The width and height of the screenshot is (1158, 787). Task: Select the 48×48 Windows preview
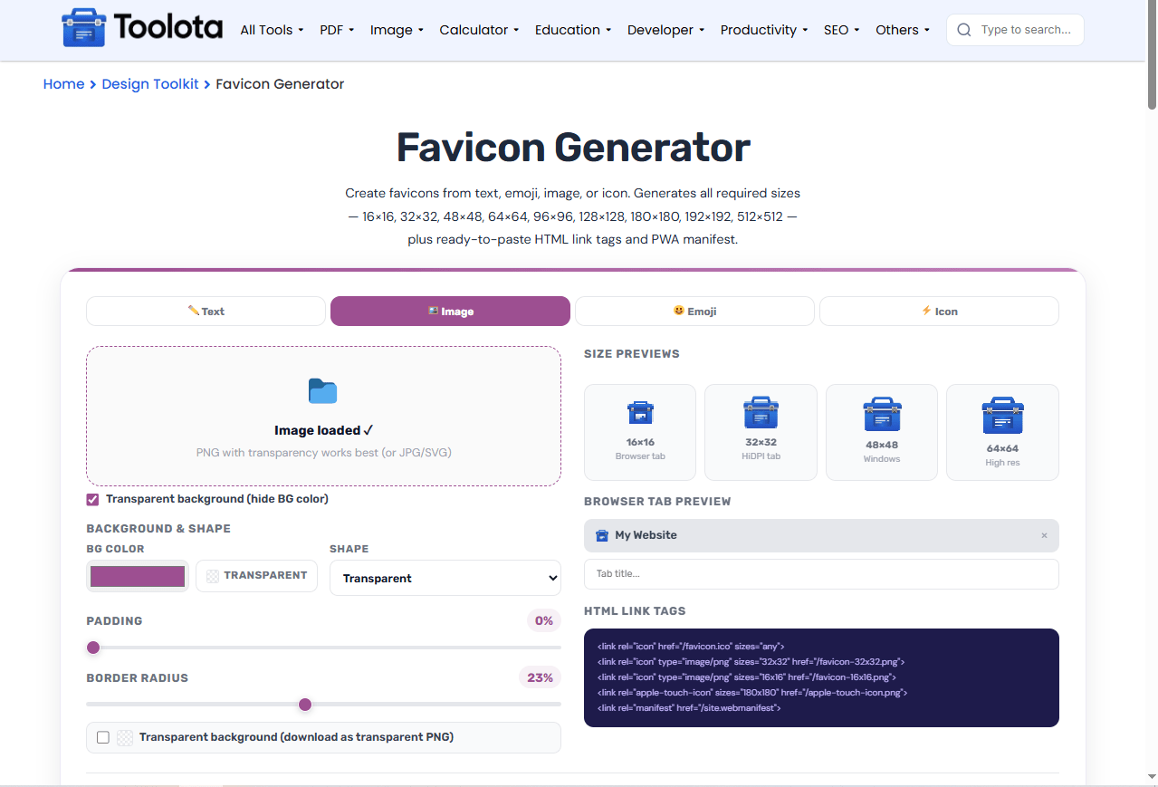point(882,432)
